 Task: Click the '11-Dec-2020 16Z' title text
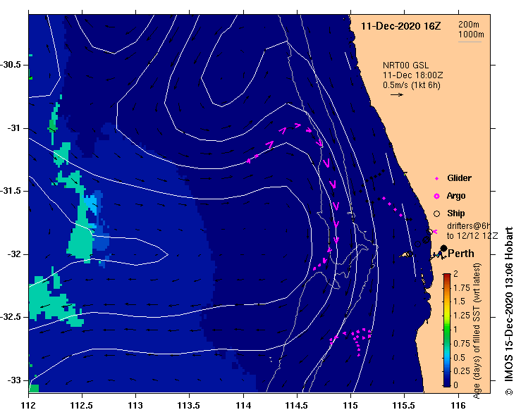(x=400, y=26)
